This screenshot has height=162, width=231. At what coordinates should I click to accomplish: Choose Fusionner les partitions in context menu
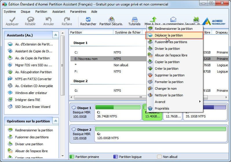[x=175, y=42]
